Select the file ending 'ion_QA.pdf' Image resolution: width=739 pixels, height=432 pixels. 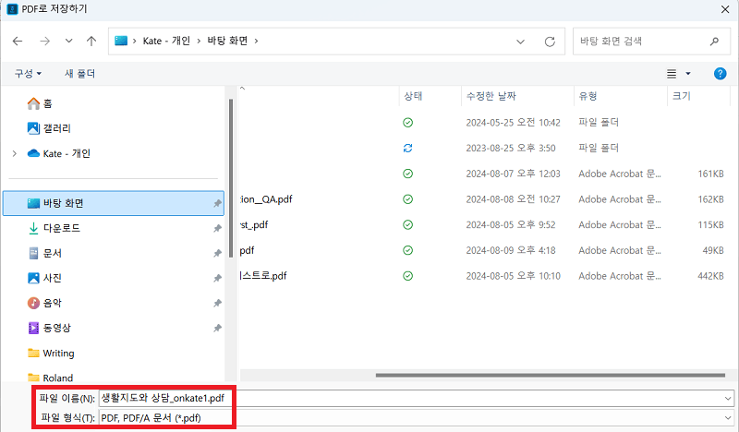pos(266,199)
